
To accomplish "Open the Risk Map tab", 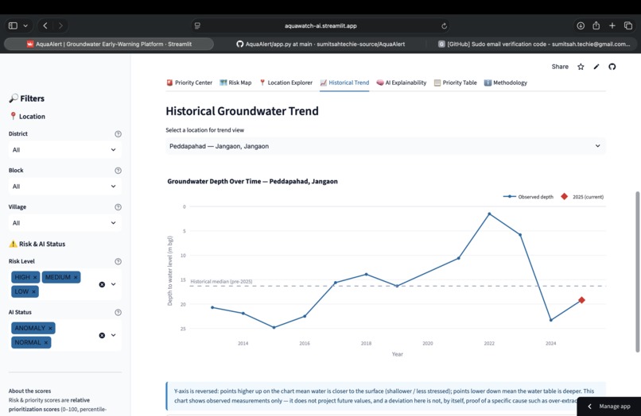I will [x=235, y=83].
